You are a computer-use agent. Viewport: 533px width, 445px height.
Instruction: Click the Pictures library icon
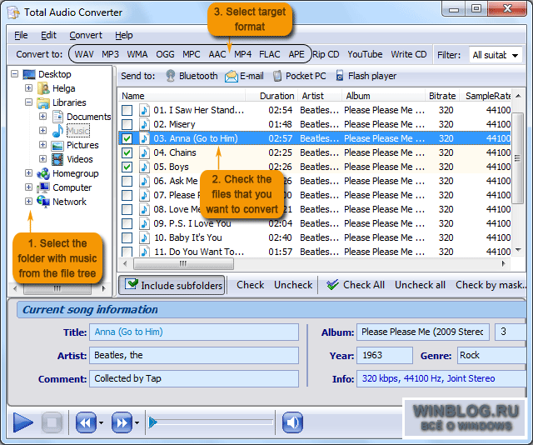(x=57, y=146)
